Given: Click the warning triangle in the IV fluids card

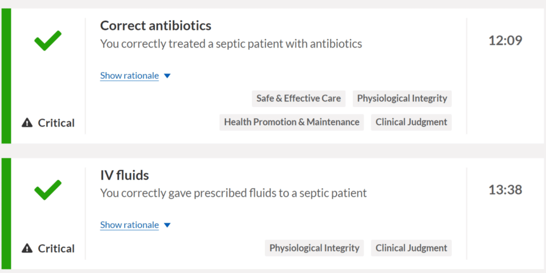Looking at the screenshot, I should tap(27, 248).
